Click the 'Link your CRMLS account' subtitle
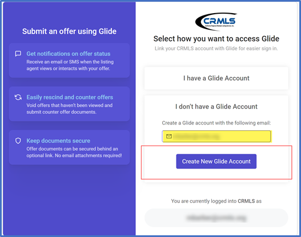 (x=216, y=49)
